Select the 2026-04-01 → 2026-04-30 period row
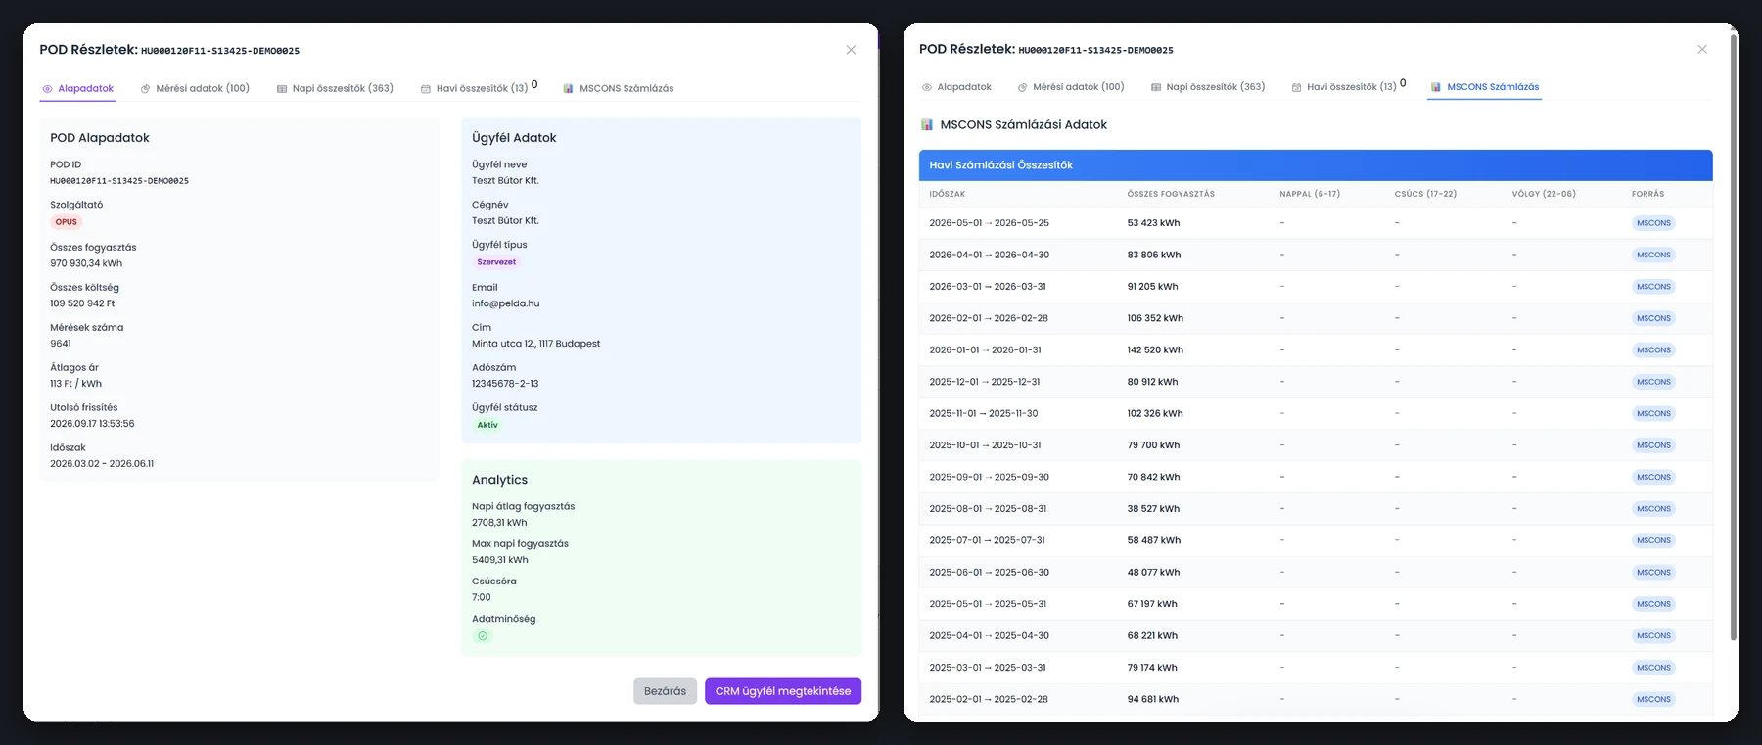Screen dimensions: 1762x745 click(x=1316, y=255)
